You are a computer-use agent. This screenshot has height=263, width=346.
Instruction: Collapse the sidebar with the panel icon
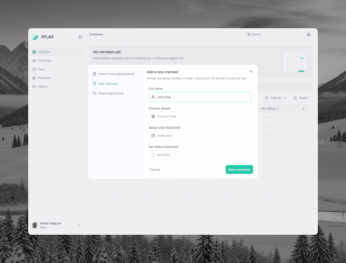(81, 37)
